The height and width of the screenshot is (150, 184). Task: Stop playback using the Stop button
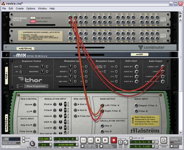[x=98, y=140]
